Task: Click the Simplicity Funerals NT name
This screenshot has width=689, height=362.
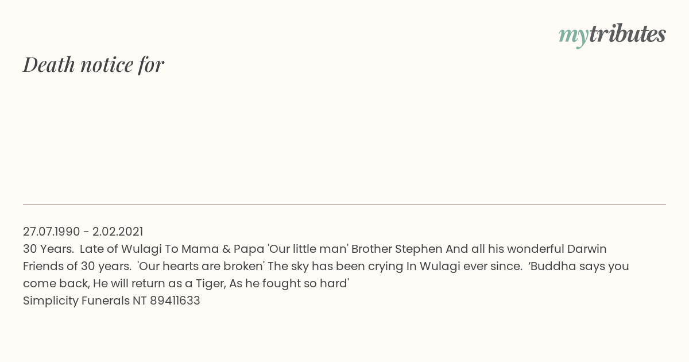Action: pyautogui.click(x=84, y=301)
